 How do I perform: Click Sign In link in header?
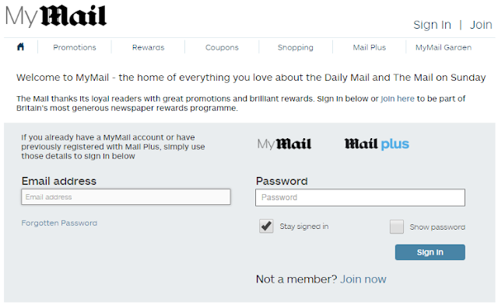pyautogui.click(x=433, y=25)
